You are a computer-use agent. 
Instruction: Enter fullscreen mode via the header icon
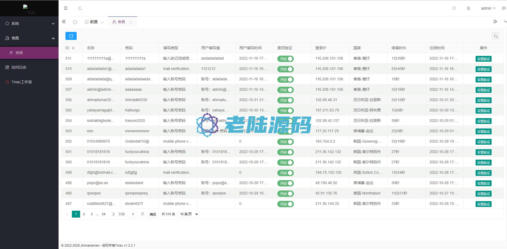(454, 8)
